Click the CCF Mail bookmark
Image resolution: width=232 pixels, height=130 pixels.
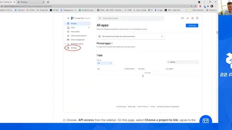(54, 10)
